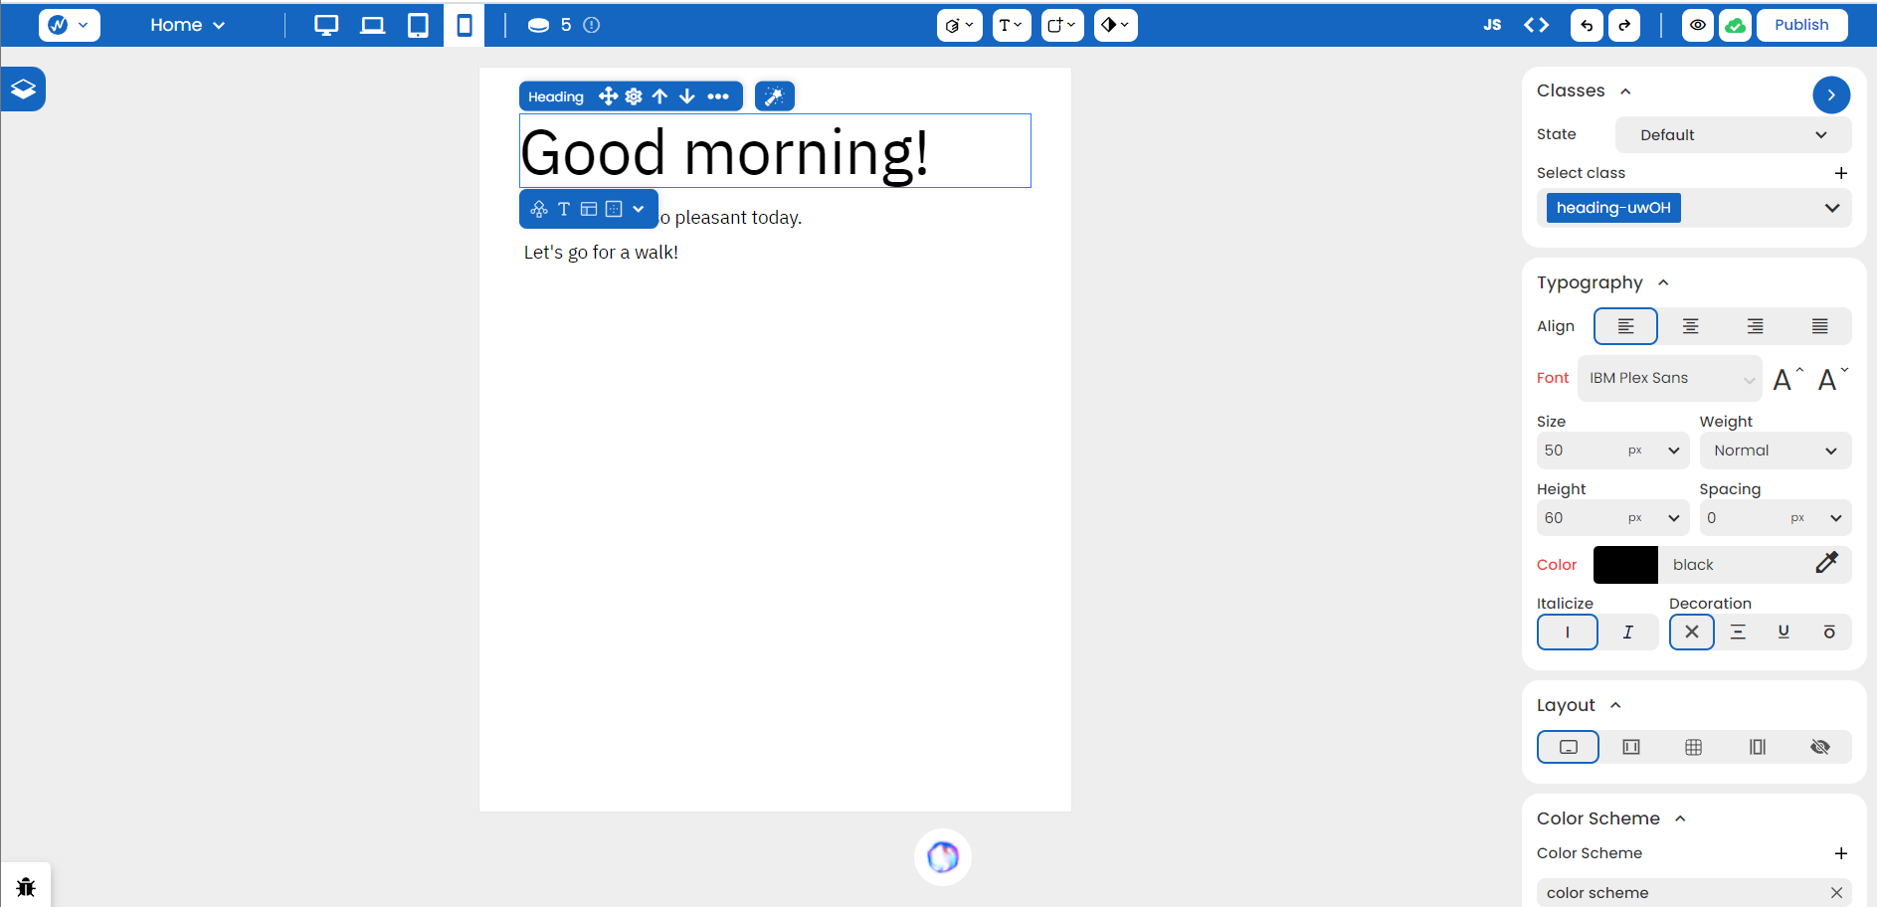Click the text T icon below heading
This screenshot has height=907, width=1877.
[x=564, y=209]
